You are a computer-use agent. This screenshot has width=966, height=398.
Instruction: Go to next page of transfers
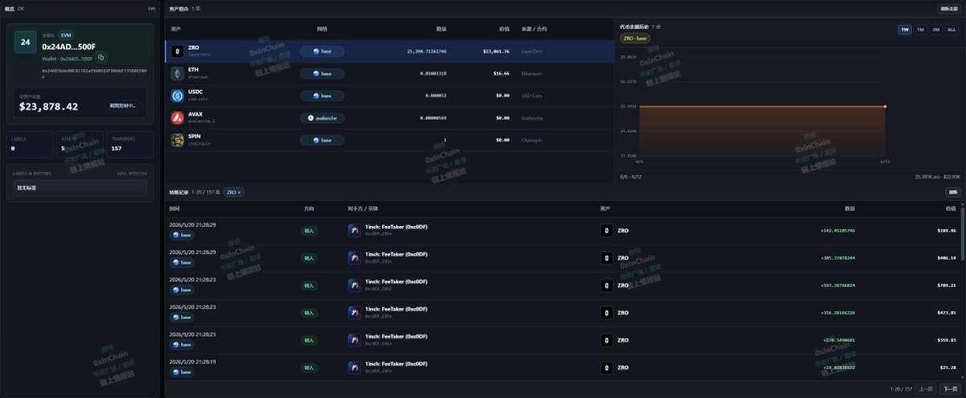(950, 389)
